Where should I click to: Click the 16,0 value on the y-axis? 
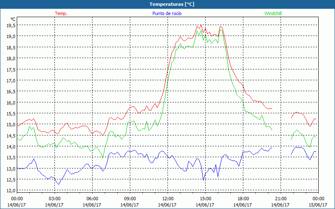pyautogui.click(x=11, y=102)
